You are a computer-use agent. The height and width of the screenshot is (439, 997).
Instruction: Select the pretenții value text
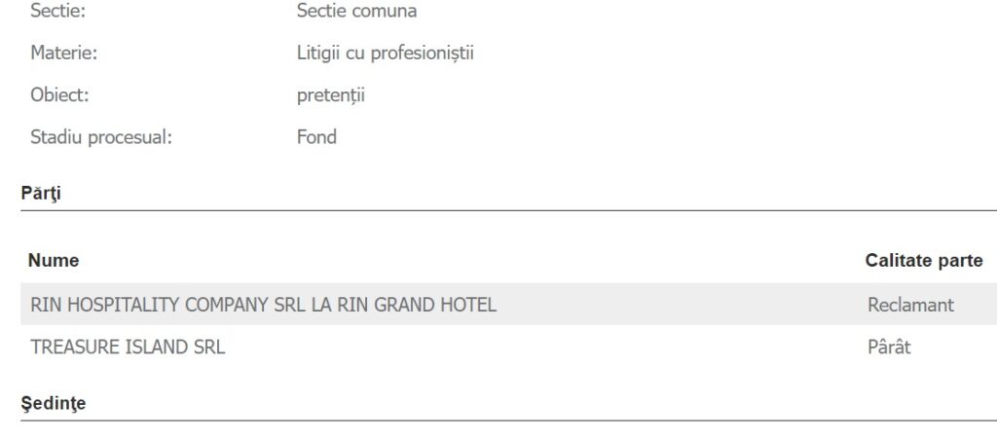(x=330, y=95)
